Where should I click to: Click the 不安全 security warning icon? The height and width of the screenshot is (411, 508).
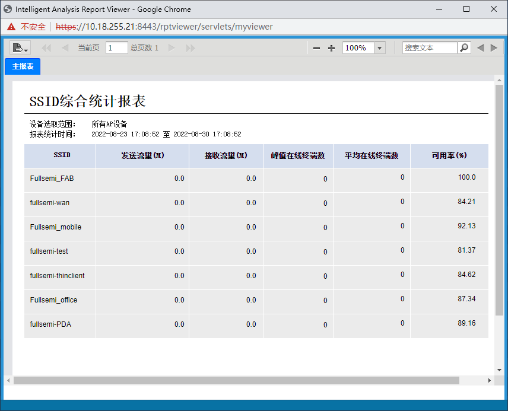pos(11,27)
